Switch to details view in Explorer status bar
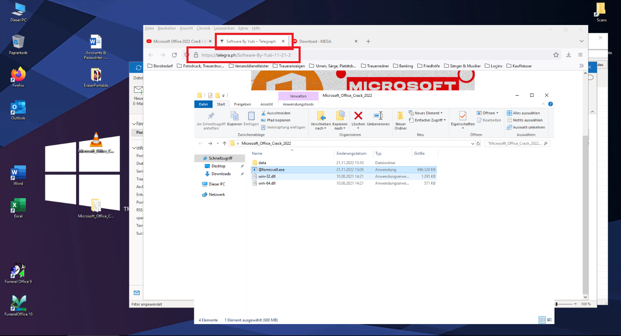Screen dimensions: 621x336 [542, 320]
